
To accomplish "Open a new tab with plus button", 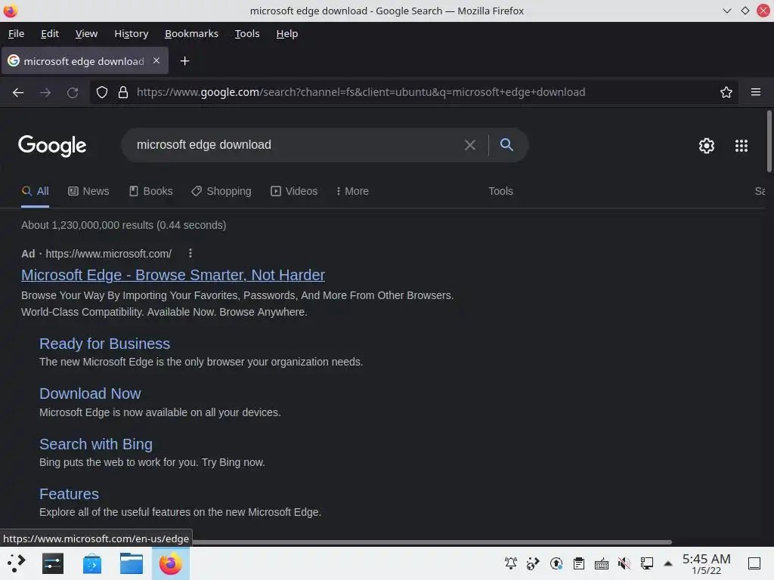I will pos(184,61).
